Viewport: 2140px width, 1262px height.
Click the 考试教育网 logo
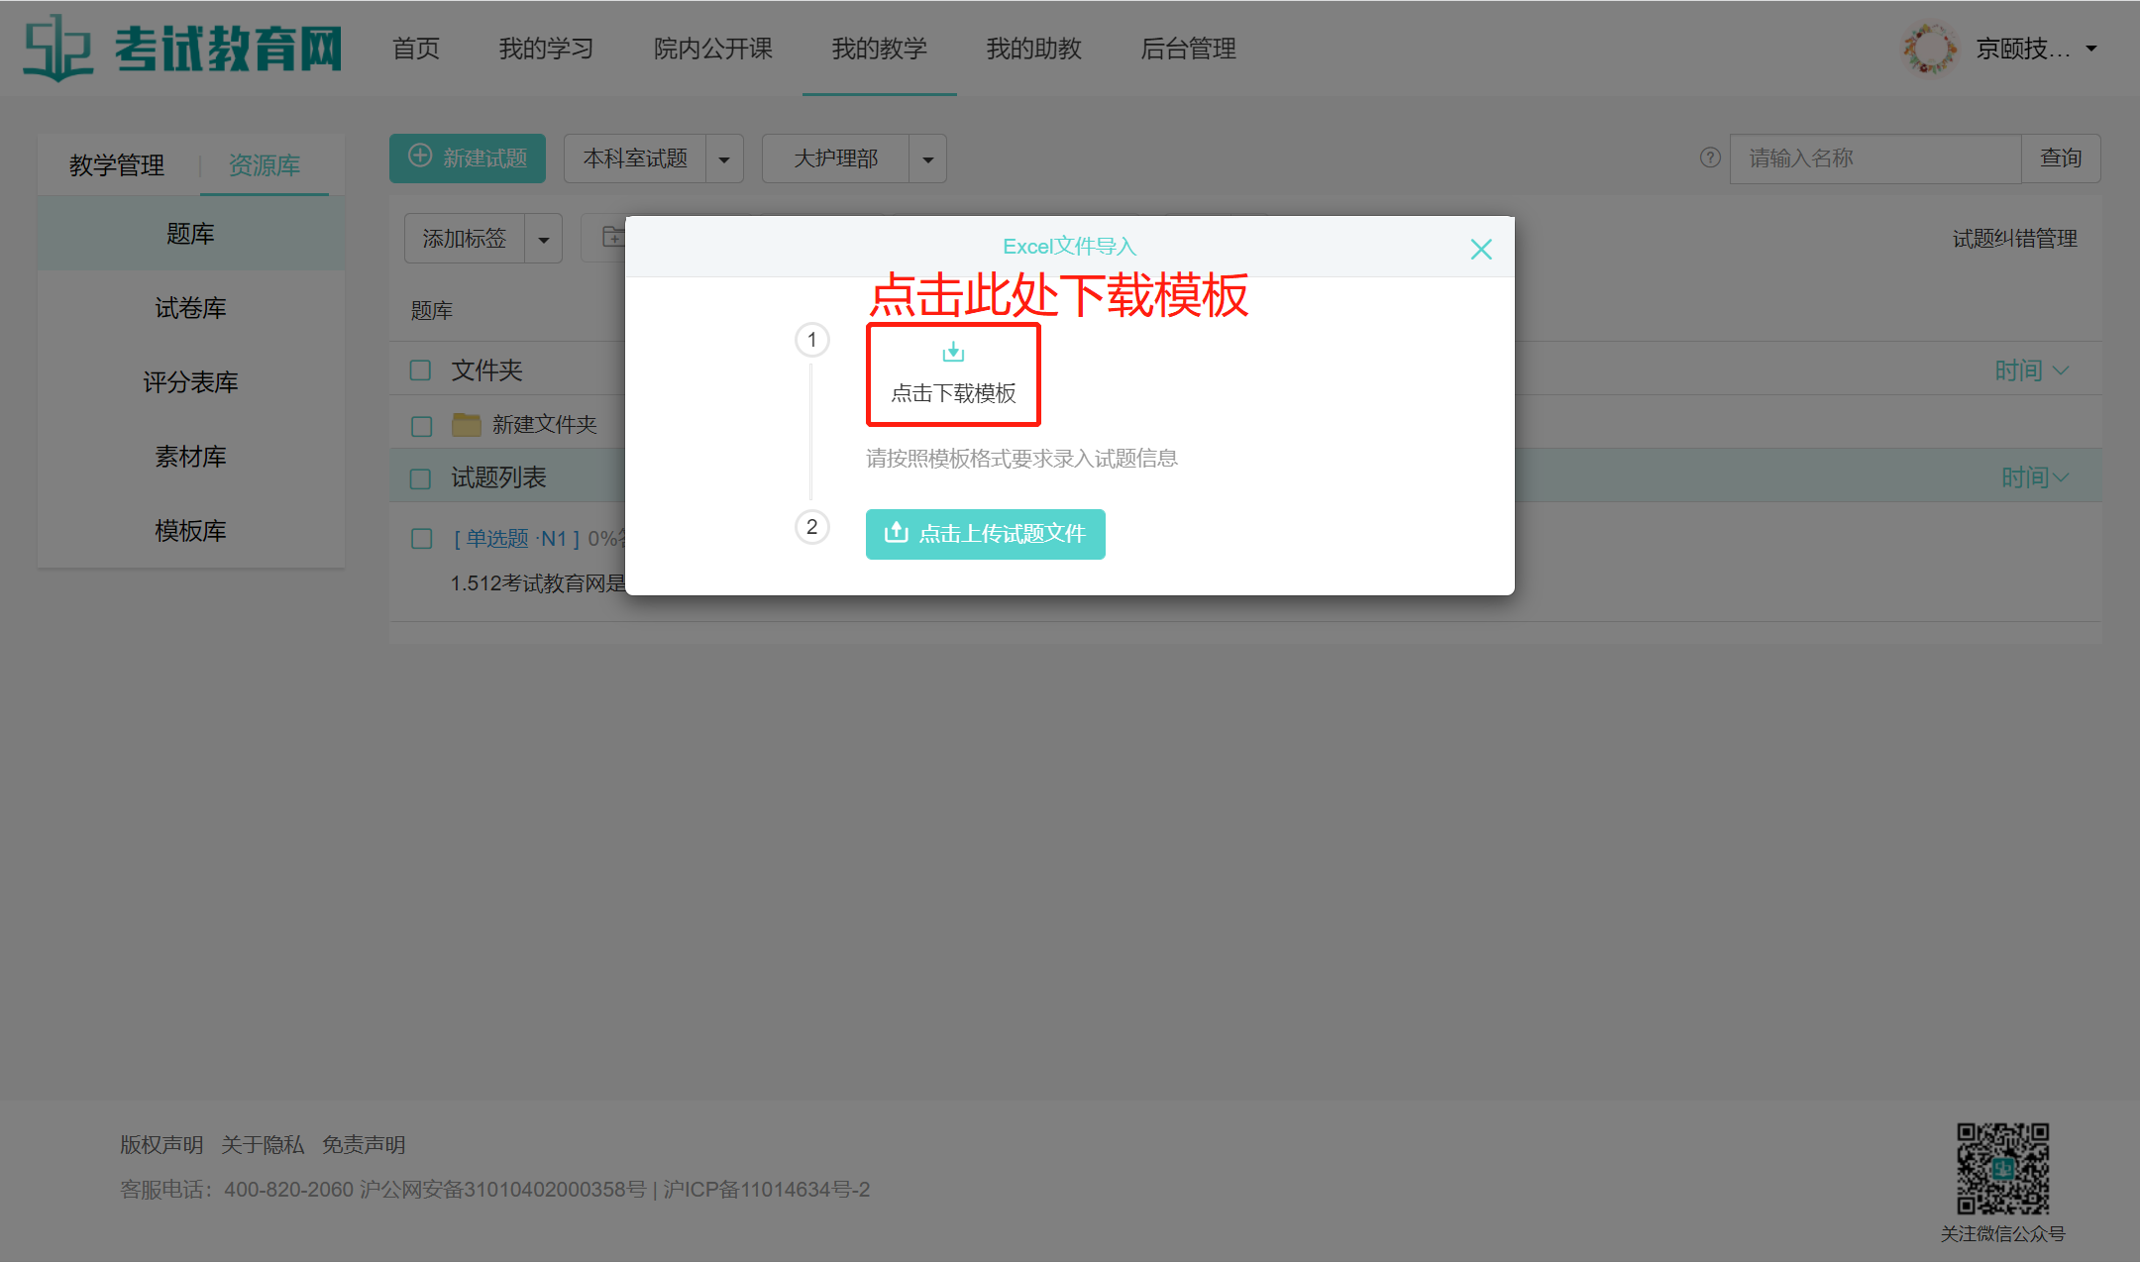pos(183,48)
